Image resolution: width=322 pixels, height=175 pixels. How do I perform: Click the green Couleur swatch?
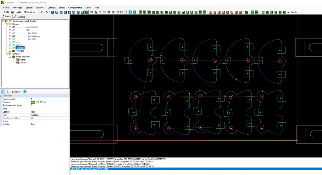pos(33,102)
